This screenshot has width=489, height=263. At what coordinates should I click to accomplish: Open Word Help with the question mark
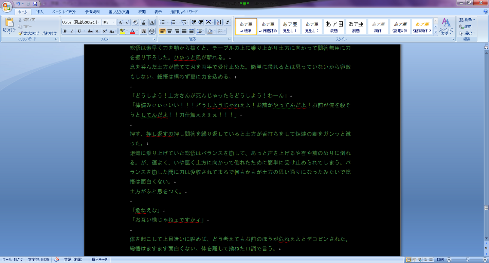pyautogui.click(x=485, y=12)
